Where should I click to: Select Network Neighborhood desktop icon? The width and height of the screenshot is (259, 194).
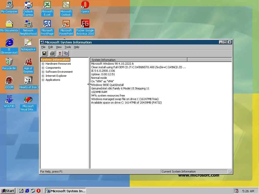[28, 28]
